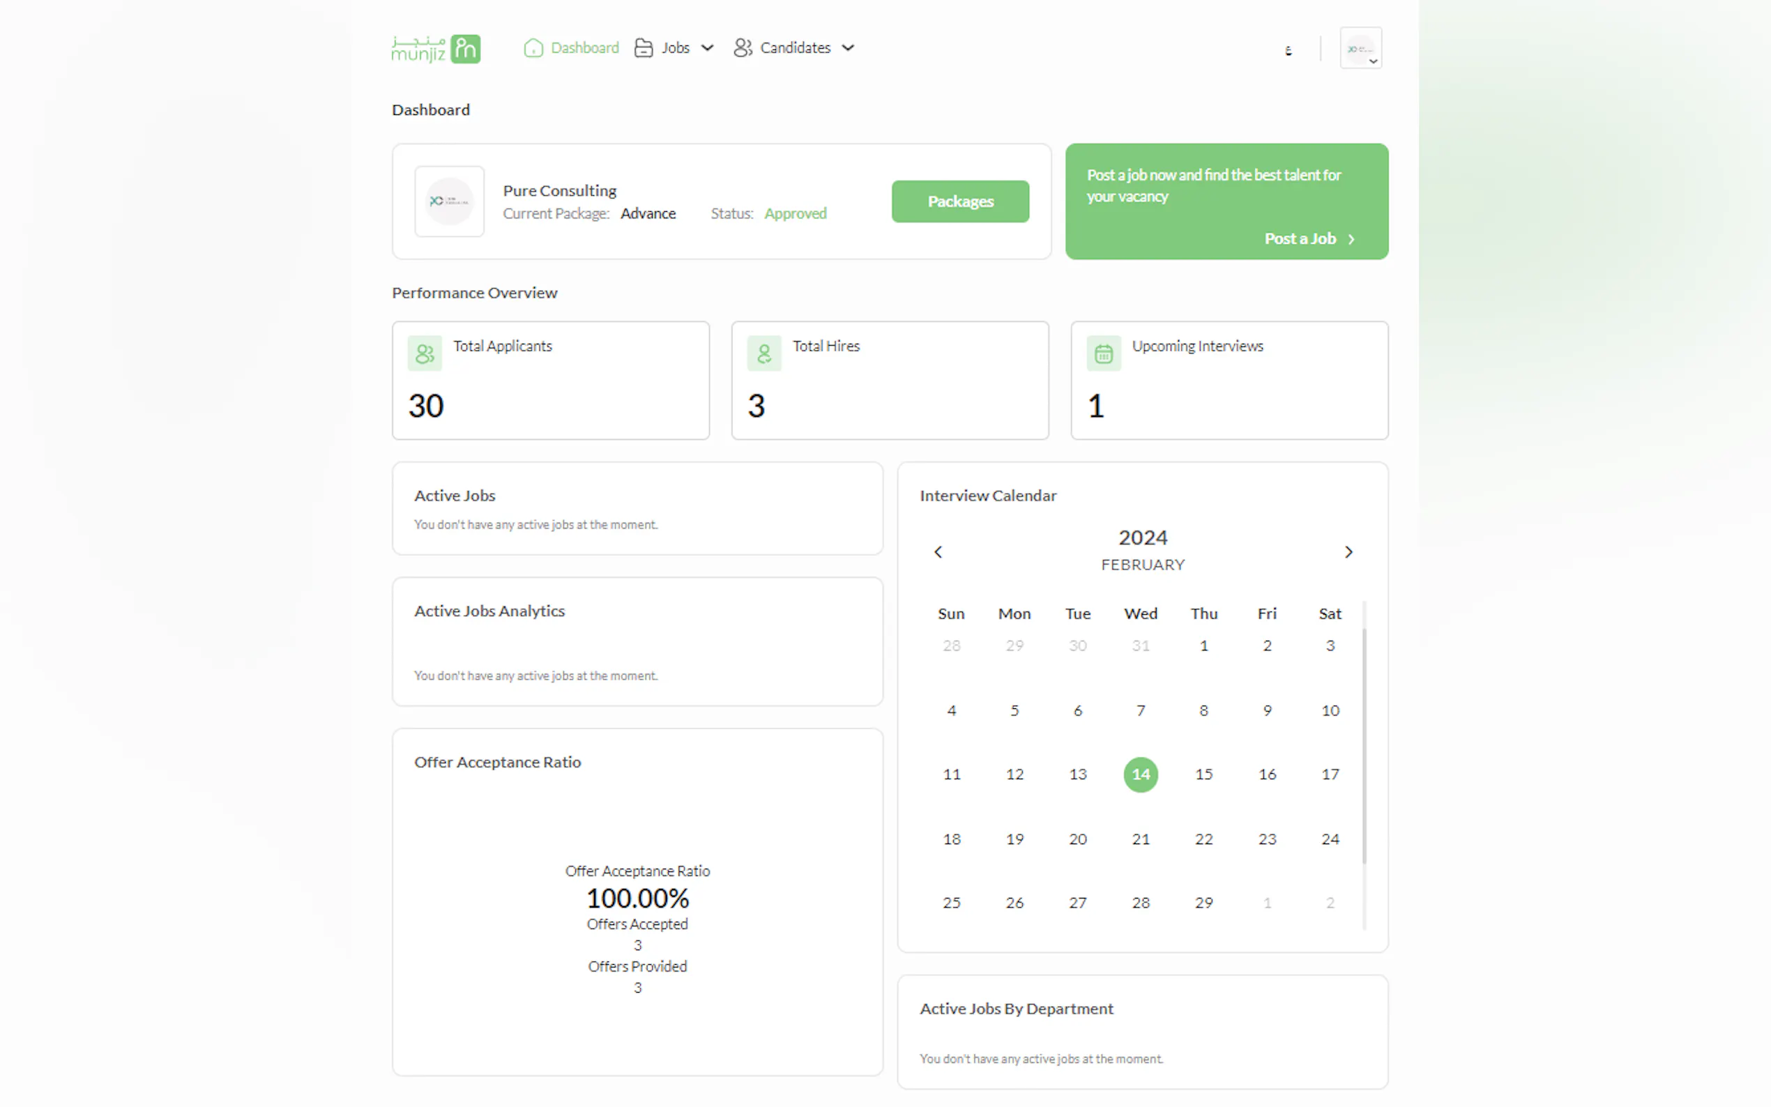Click the Approved status text
The width and height of the screenshot is (1771, 1107).
[x=795, y=214]
